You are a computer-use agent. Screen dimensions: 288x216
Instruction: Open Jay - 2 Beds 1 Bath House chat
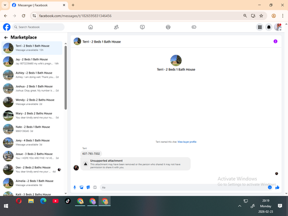(32, 62)
